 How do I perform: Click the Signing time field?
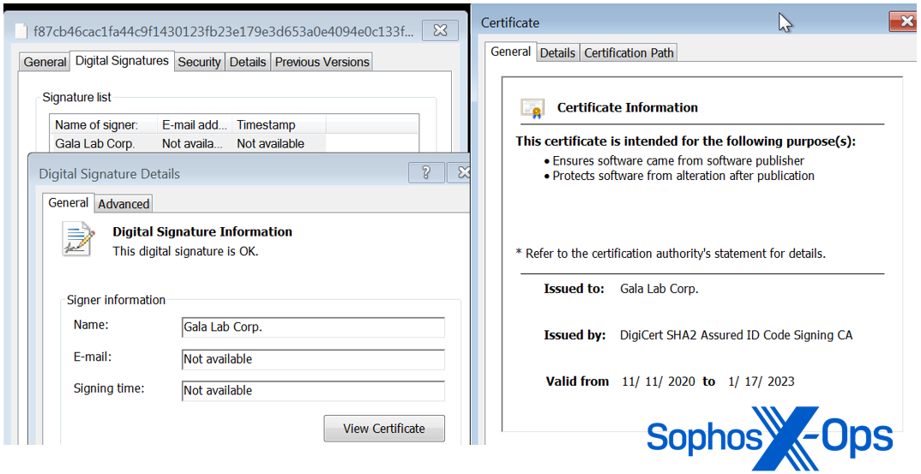(313, 391)
